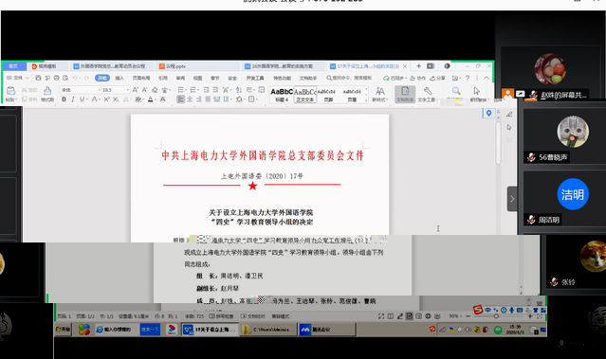
Task: Click the 分享 share button
Action: click(437, 78)
